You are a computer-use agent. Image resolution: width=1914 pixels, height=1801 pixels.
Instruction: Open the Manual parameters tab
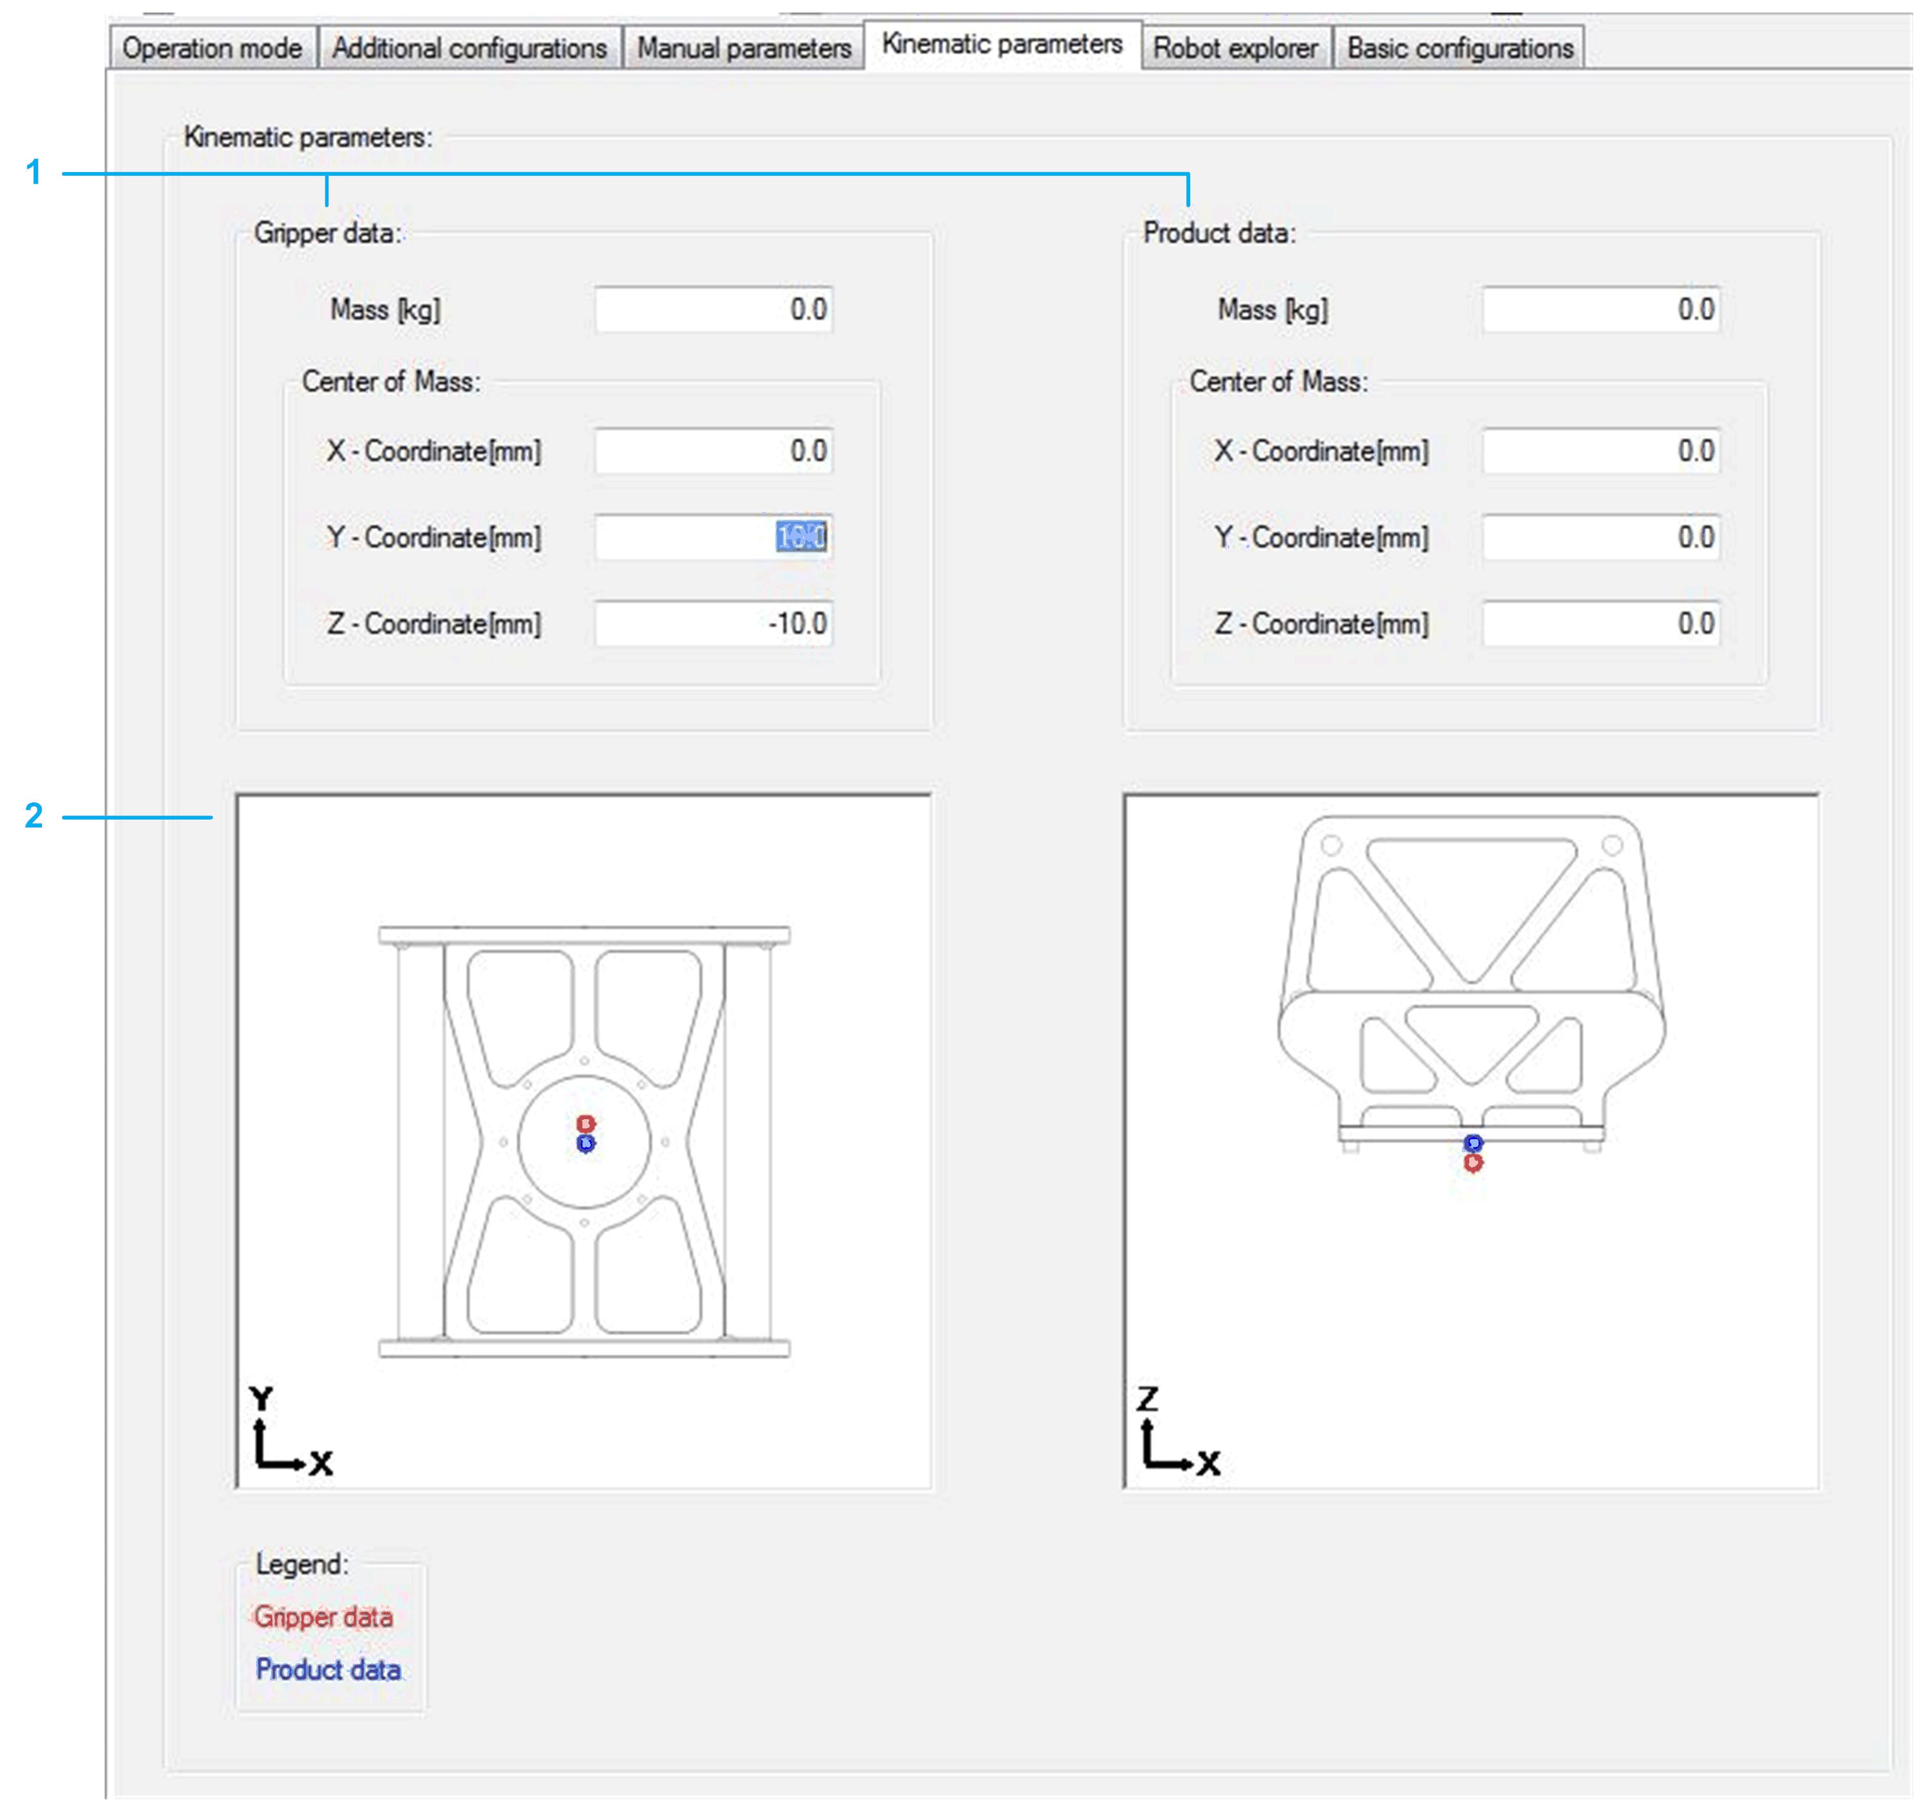[x=743, y=48]
